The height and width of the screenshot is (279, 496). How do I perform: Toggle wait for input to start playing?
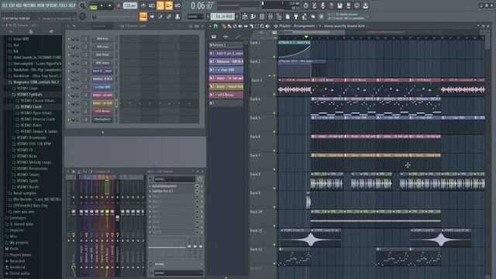pos(152,5)
